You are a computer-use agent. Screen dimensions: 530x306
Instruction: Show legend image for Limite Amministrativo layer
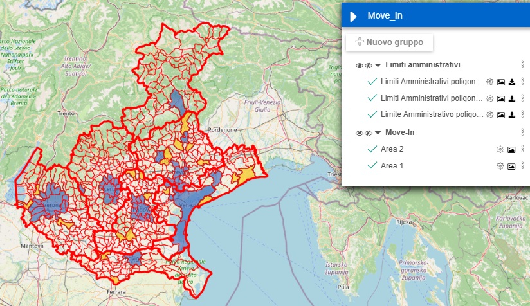point(501,115)
